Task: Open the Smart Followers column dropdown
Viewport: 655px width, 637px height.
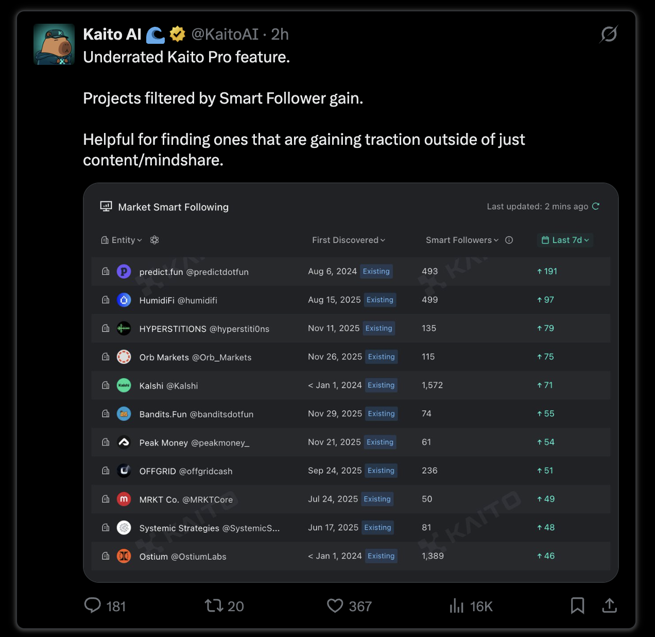Action: point(462,240)
